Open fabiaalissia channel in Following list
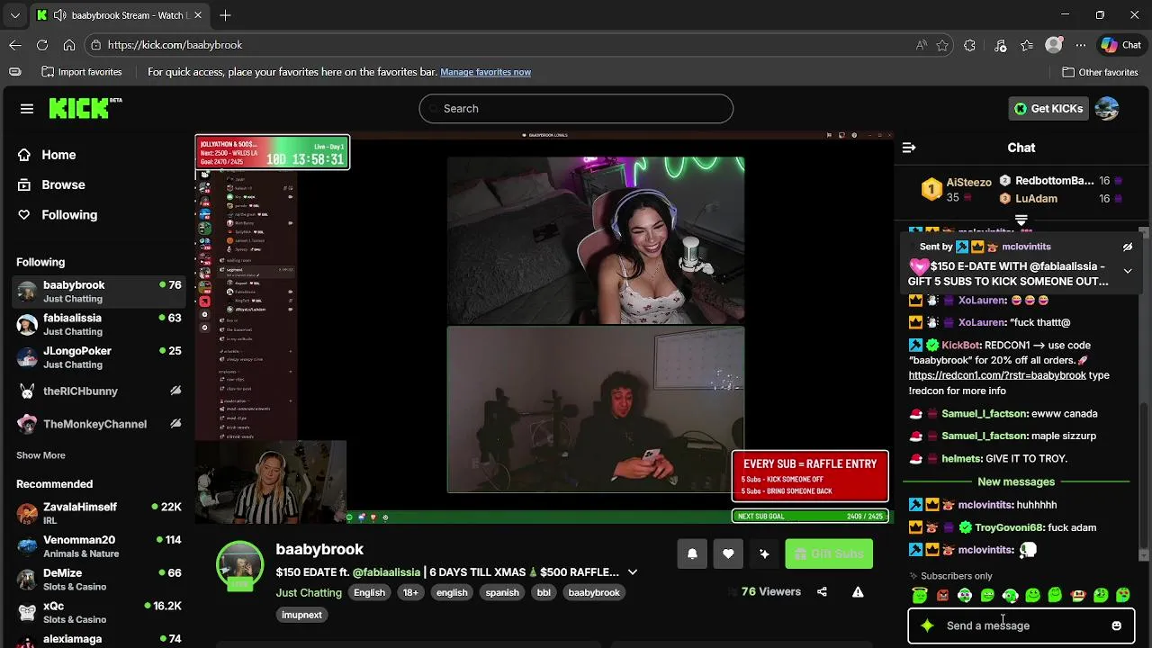This screenshot has height=648, width=1152. click(x=99, y=325)
